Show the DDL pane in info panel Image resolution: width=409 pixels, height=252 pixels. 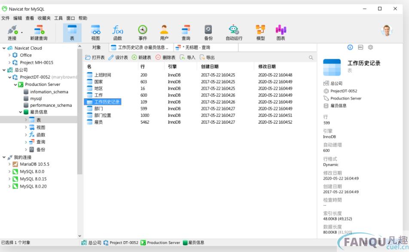(360, 47)
